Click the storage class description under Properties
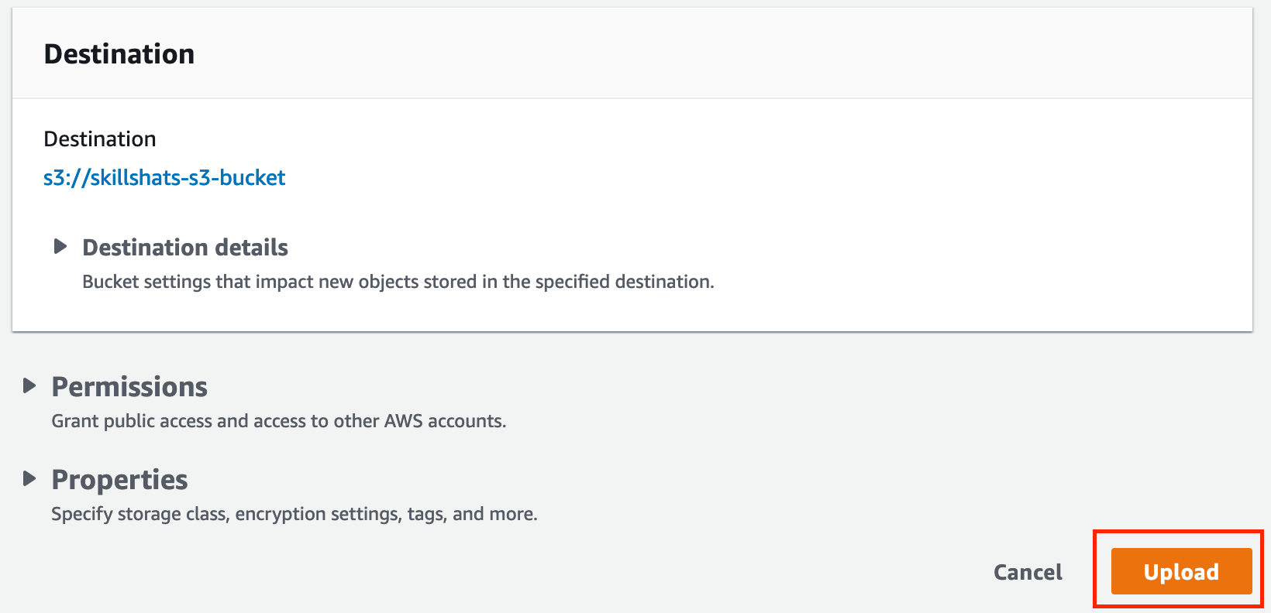This screenshot has width=1271, height=613. pyautogui.click(x=294, y=513)
